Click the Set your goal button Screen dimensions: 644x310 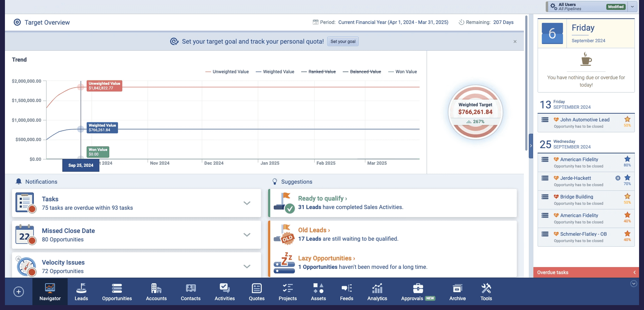pos(343,42)
